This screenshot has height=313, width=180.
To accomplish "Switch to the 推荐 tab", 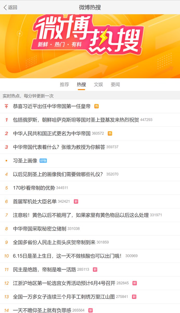I will pyautogui.click(x=64, y=85).
